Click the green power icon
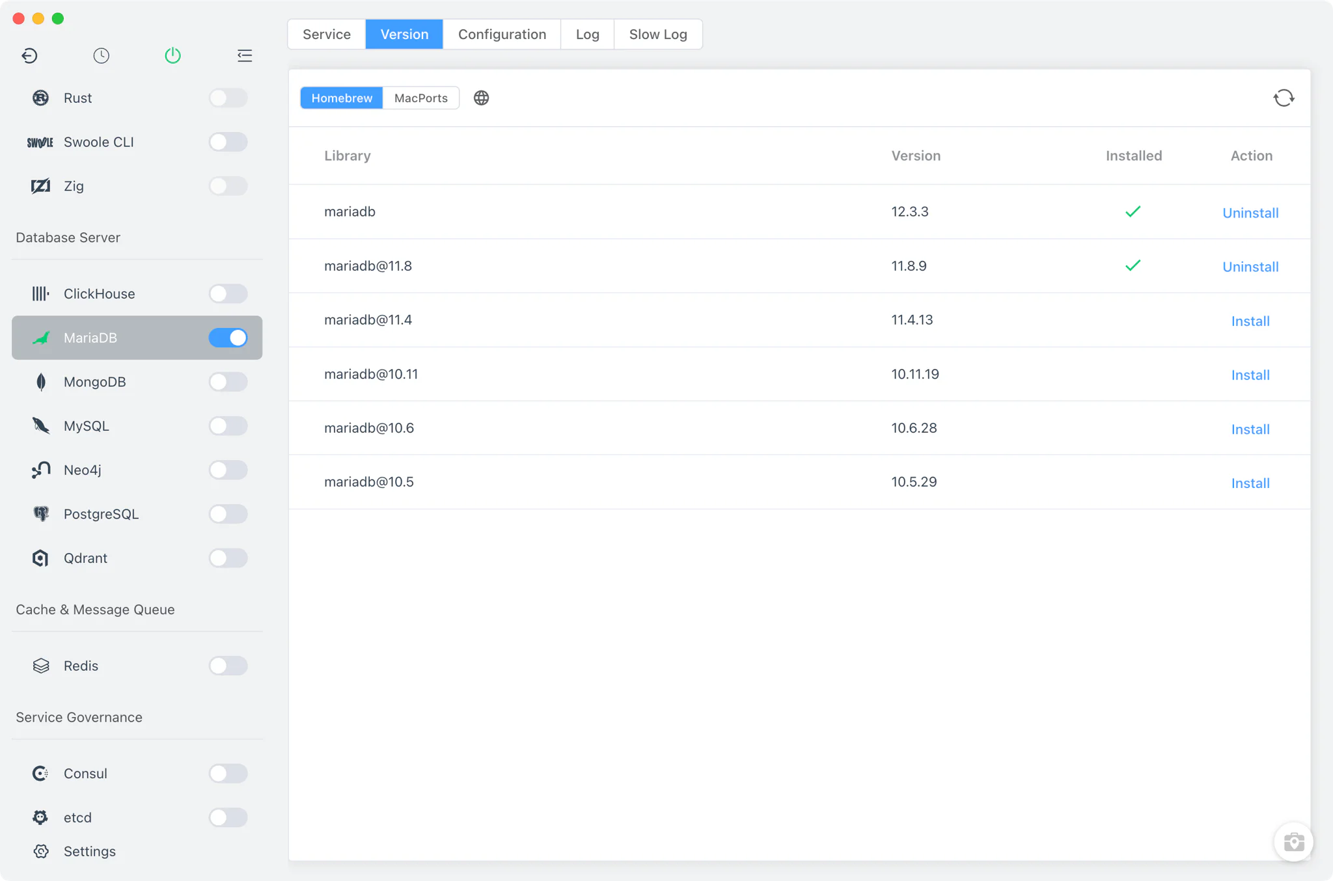Image resolution: width=1333 pixels, height=881 pixels. (172, 55)
